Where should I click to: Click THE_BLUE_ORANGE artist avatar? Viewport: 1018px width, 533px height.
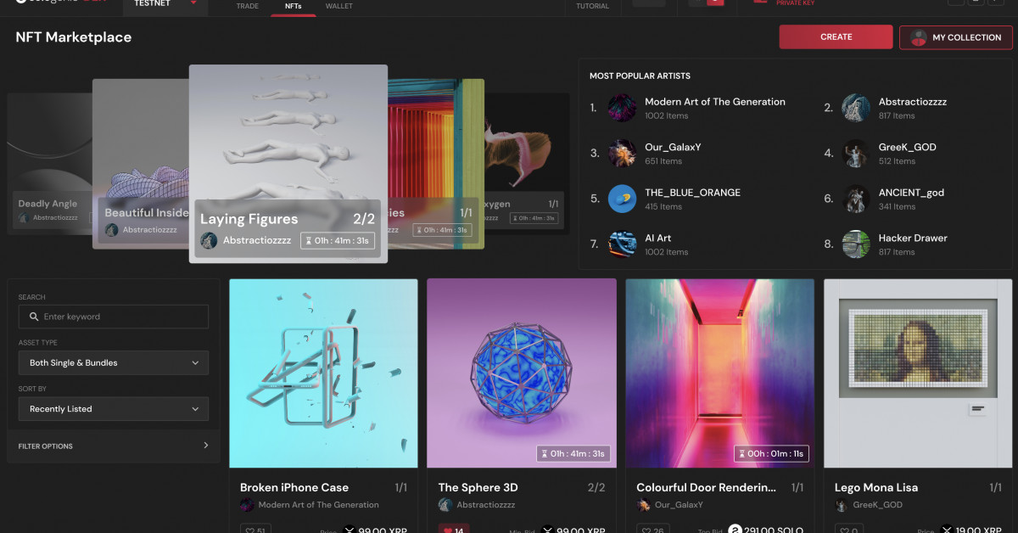pos(623,199)
